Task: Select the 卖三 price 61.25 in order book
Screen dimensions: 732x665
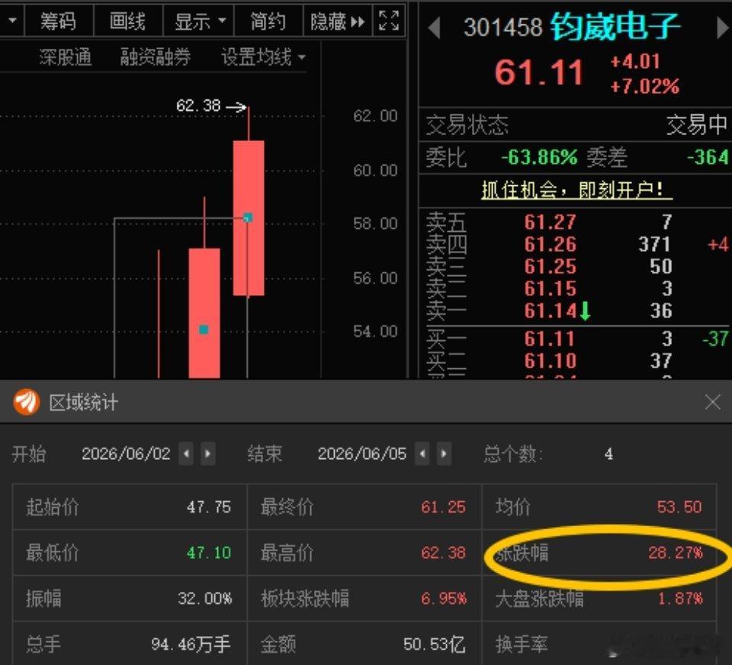Action: point(550,266)
